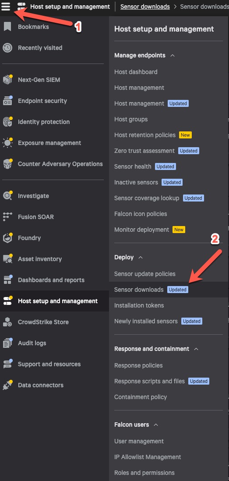This screenshot has width=229, height=481.
Task: Open Host management link marked Updated
Action: [139, 103]
